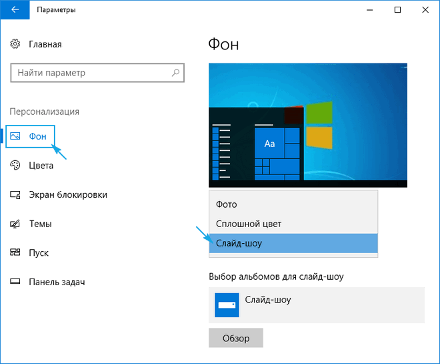This screenshot has height=364, width=440.
Task: Click the Экран блокировки monitor icon
Action: tap(16, 195)
